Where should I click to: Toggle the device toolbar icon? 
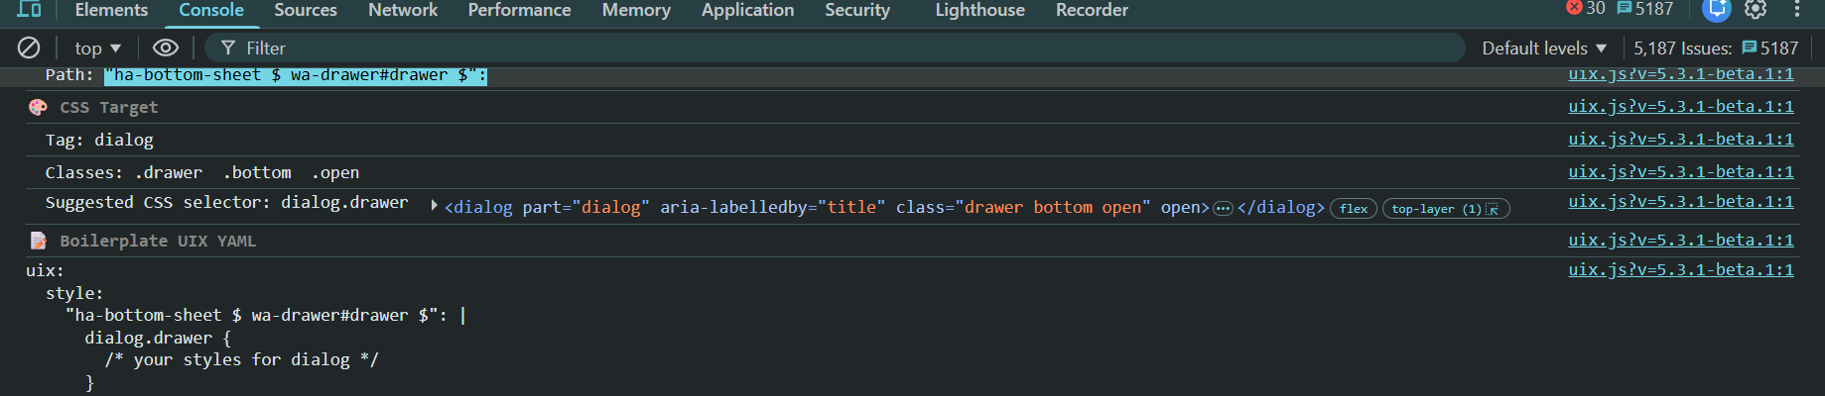click(30, 10)
